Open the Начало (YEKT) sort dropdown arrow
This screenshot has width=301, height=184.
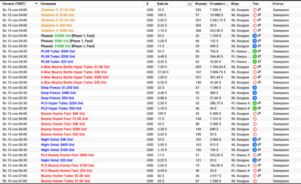click(x=36, y=3)
